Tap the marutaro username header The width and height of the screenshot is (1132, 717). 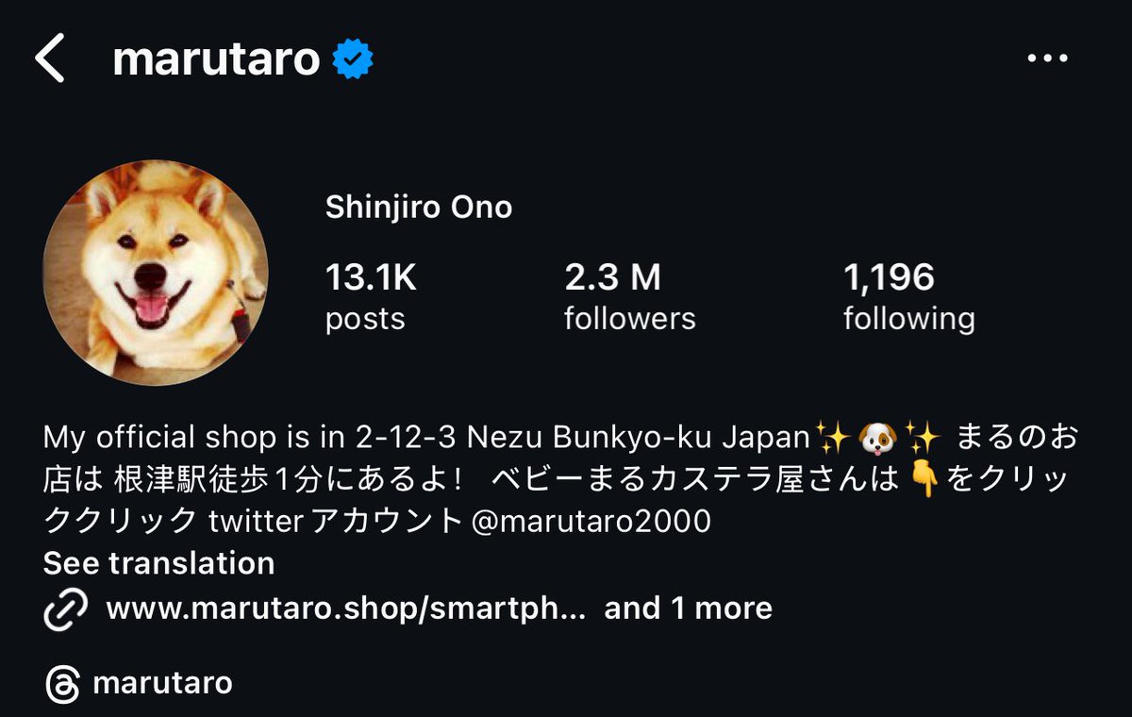[217, 59]
